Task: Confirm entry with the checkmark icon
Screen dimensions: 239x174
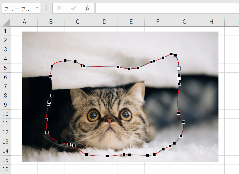Action: [x=73, y=8]
